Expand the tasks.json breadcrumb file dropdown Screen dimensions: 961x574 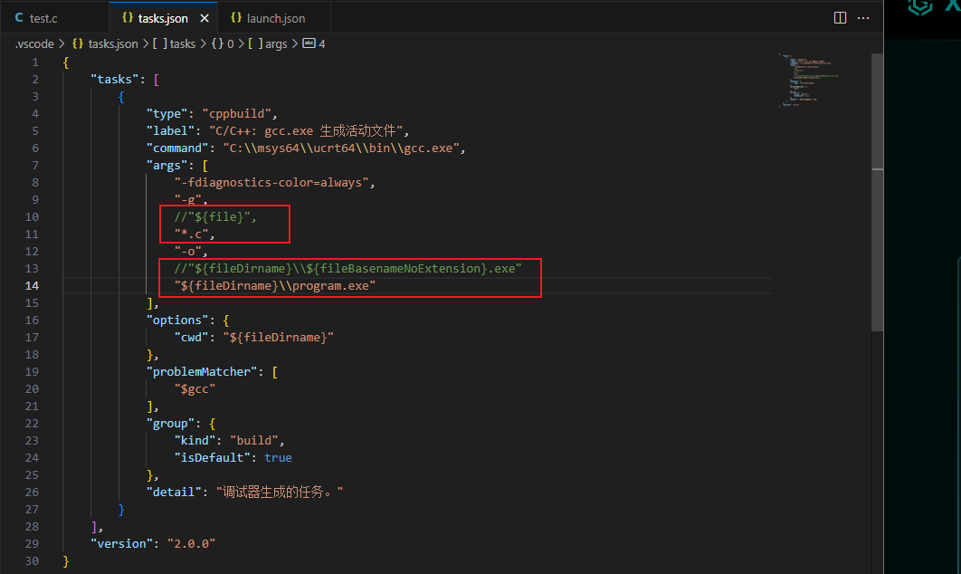pos(113,43)
